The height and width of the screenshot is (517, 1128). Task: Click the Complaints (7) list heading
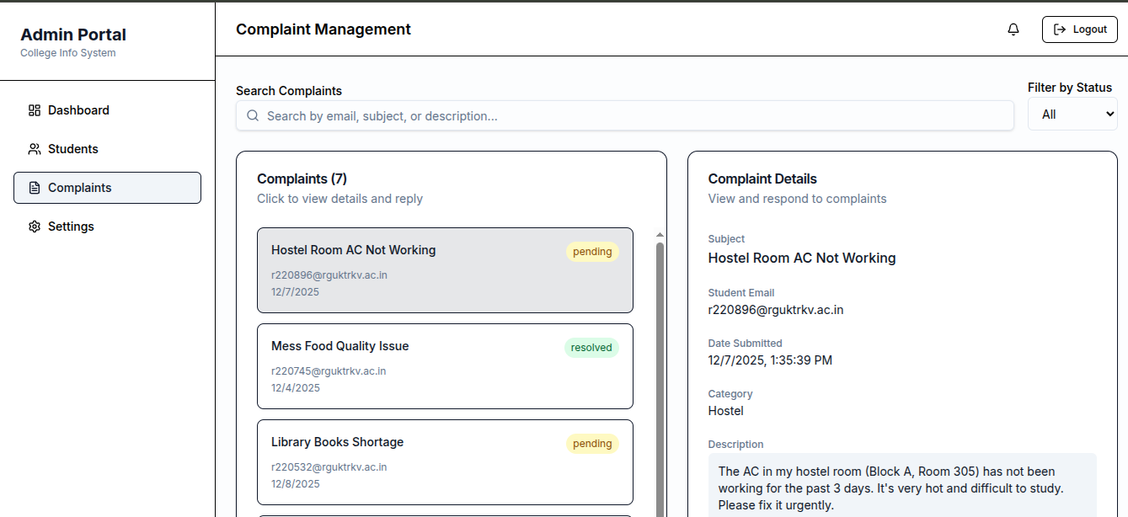pyautogui.click(x=302, y=179)
